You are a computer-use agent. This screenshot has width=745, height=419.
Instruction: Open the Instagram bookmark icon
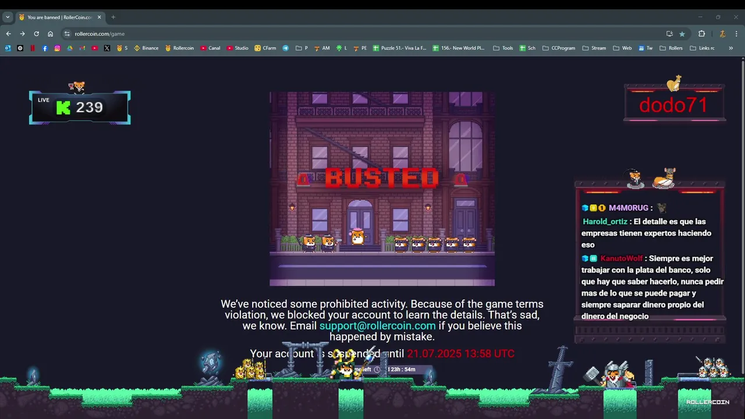57,48
